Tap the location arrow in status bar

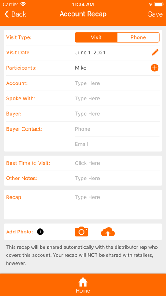click(150, 4)
